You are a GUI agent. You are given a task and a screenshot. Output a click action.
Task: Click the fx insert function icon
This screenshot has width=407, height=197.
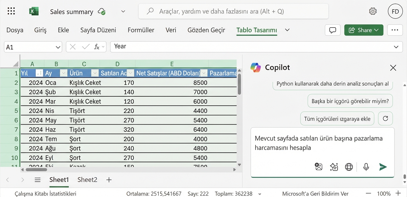pyautogui.click(x=97, y=47)
